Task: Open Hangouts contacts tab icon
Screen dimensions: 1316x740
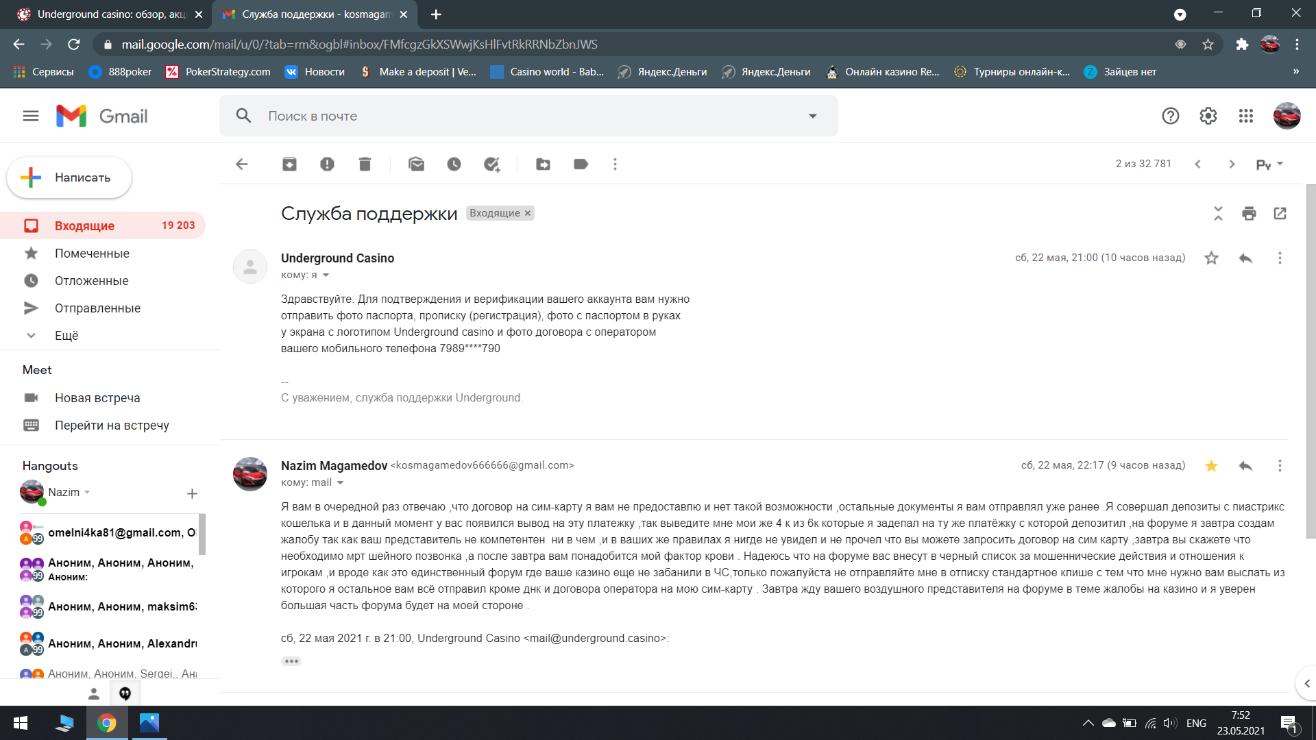Action: point(94,693)
